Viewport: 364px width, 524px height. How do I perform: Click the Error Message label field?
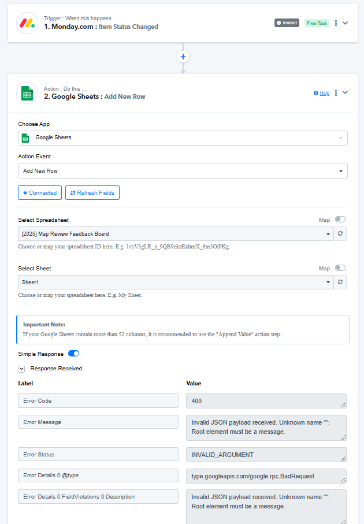click(x=98, y=422)
